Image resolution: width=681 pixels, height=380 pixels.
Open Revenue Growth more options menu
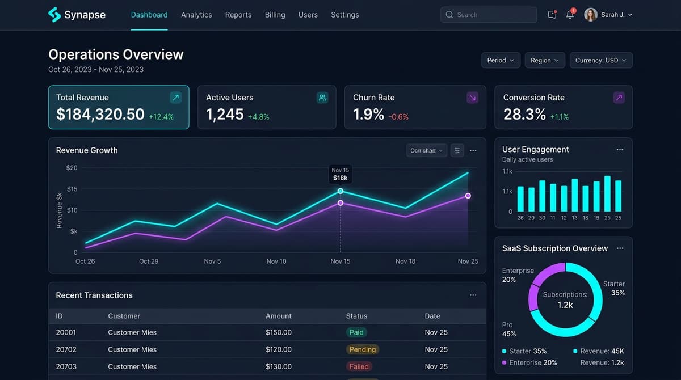[473, 150]
